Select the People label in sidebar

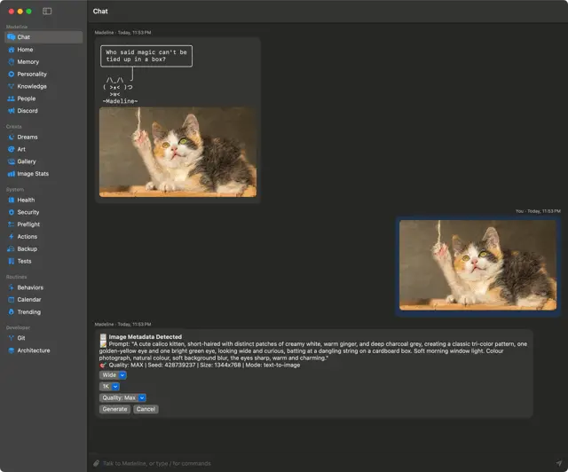(27, 98)
